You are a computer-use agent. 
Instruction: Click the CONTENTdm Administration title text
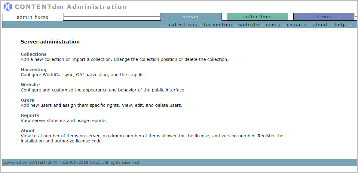71,7
